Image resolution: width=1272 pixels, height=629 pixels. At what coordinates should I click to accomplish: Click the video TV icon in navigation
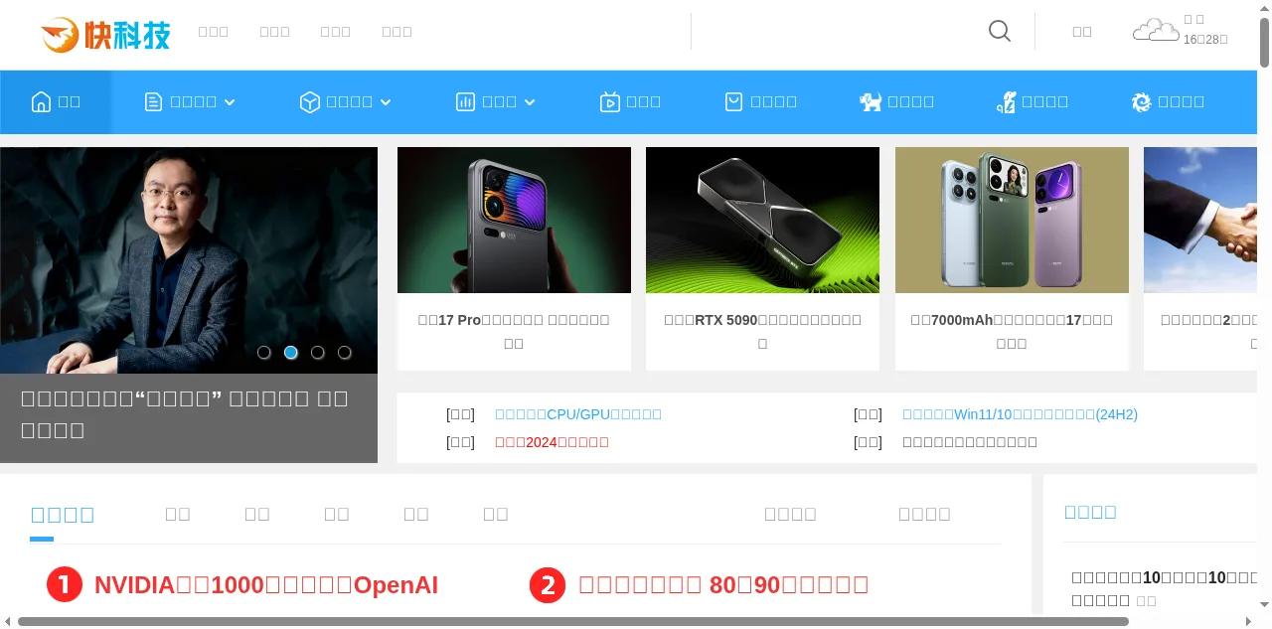pyautogui.click(x=610, y=101)
